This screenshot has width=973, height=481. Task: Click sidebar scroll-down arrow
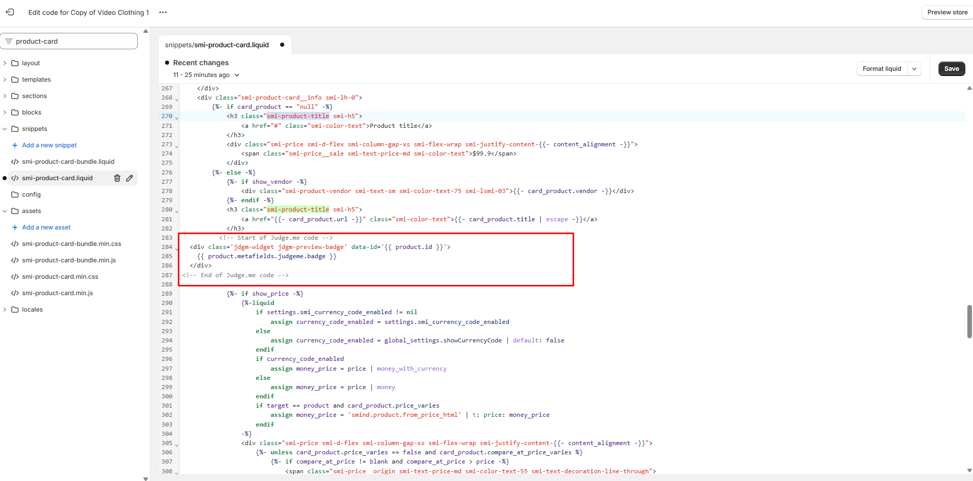145,478
